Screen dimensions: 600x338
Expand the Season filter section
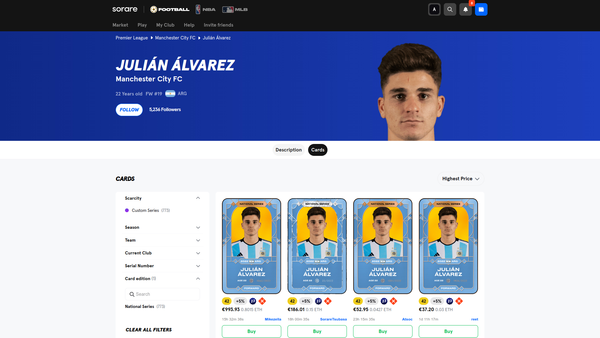point(162,227)
